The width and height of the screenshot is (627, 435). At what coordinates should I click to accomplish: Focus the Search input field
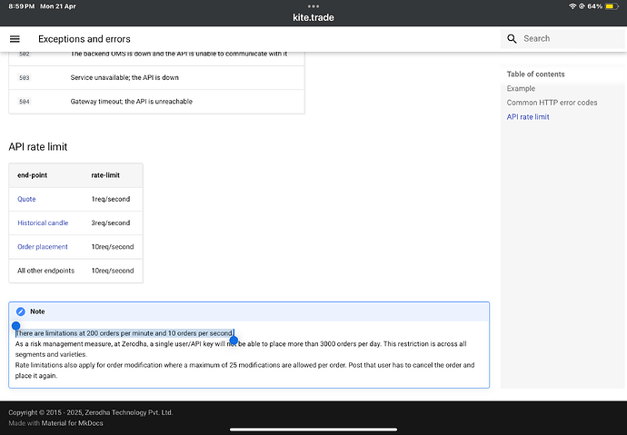(x=562, y=39)
